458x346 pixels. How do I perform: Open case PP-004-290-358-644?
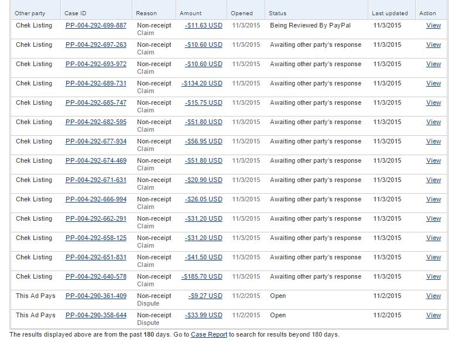(96, 315)
